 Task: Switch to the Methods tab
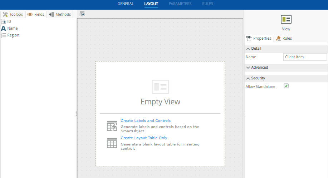pyautogui.click(x=60, y=15)
